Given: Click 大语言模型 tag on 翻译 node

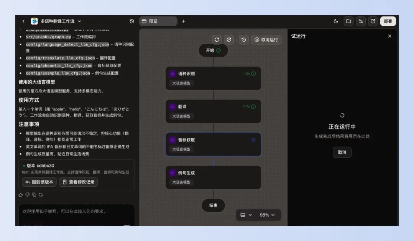Looking at the screenshot, I should [x=181, y=116].
